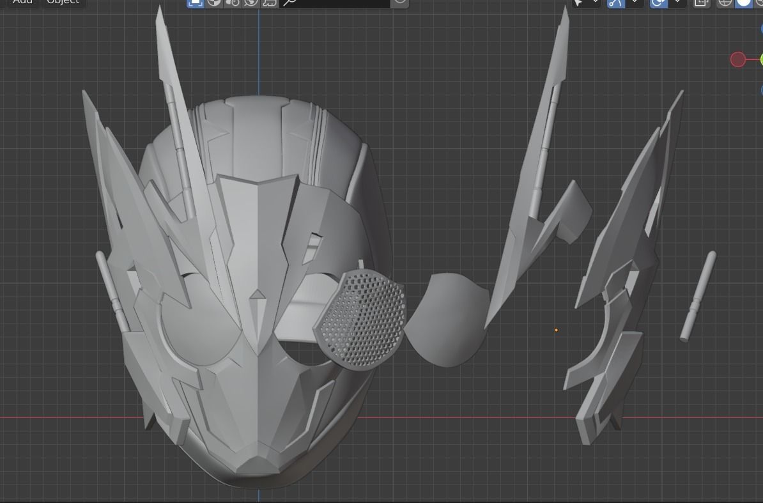Open the Object menu in viewport header
Screen dimensions: 763x503
pos(63,2)
